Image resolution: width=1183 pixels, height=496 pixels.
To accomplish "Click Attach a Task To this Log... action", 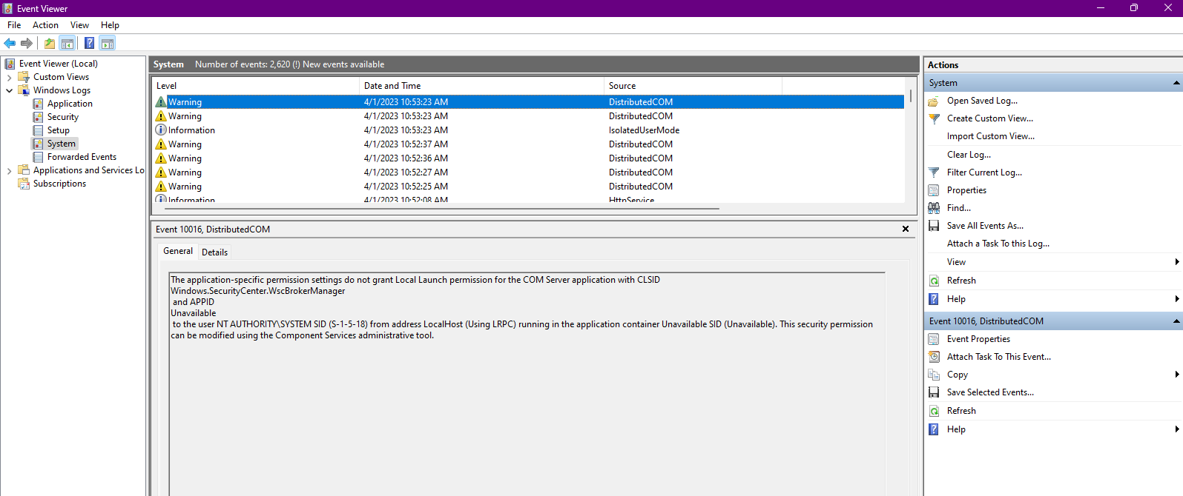I will 998,244.
